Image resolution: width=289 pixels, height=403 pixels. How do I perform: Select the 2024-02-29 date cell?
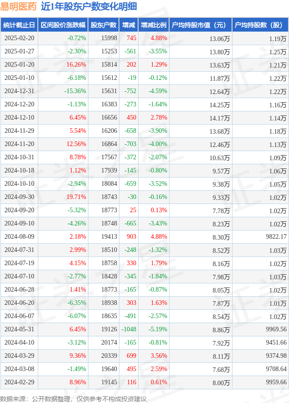click(19, 382)
